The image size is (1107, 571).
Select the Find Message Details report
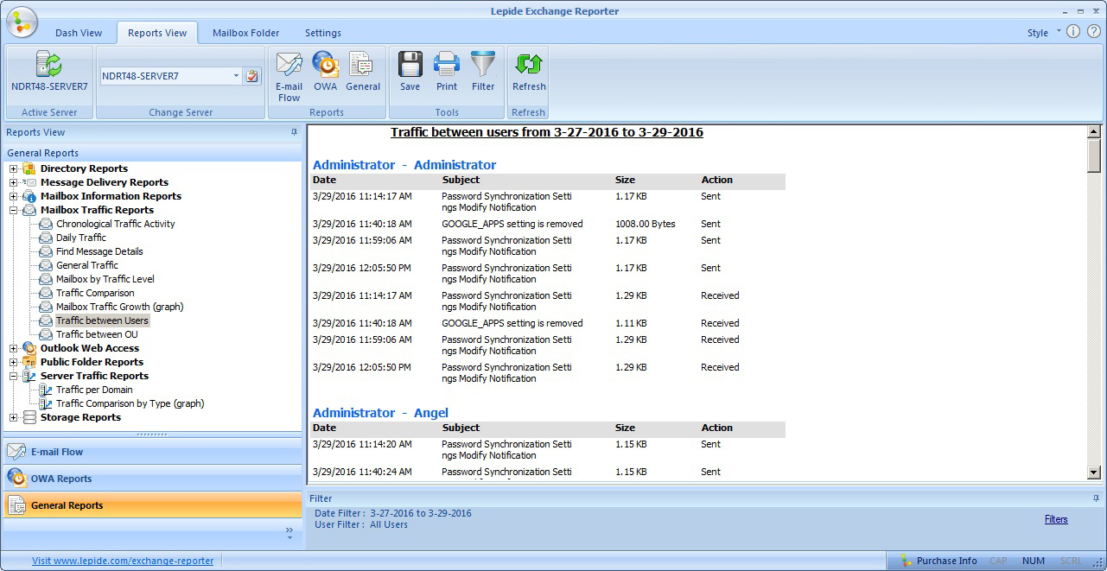pyautogui.click(x=99, y=251)
